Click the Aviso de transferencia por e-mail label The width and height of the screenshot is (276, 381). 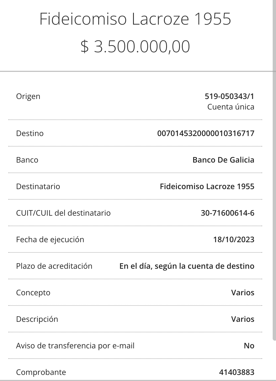(75, 346)
